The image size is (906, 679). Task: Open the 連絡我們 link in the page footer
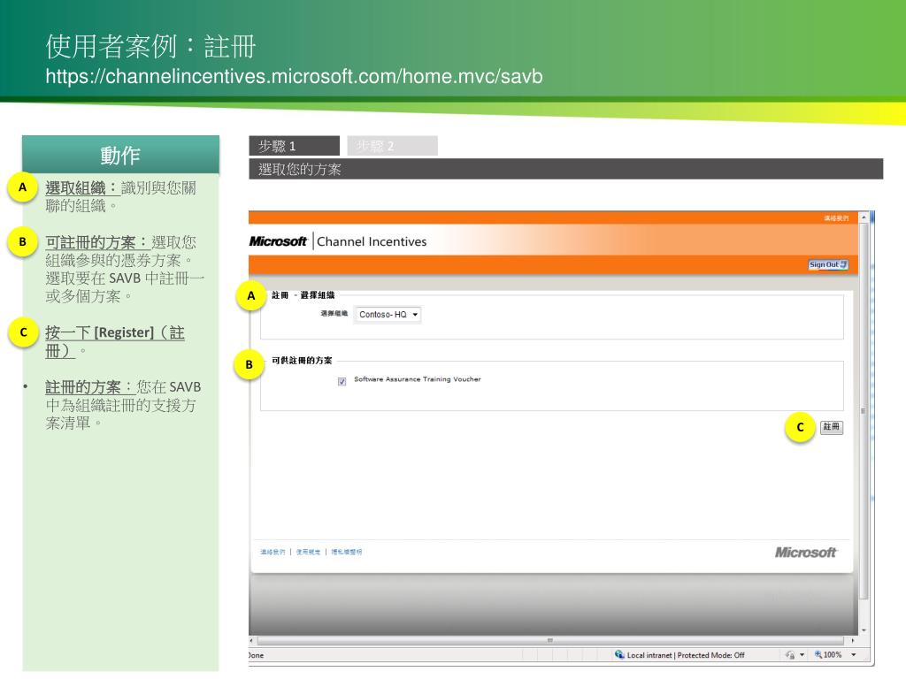(273, 552)
